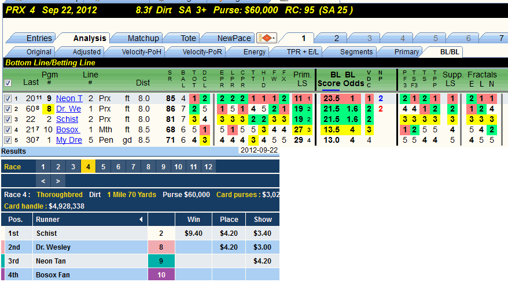Uncheck the row 3 Schist checkbox

point(8,120)
